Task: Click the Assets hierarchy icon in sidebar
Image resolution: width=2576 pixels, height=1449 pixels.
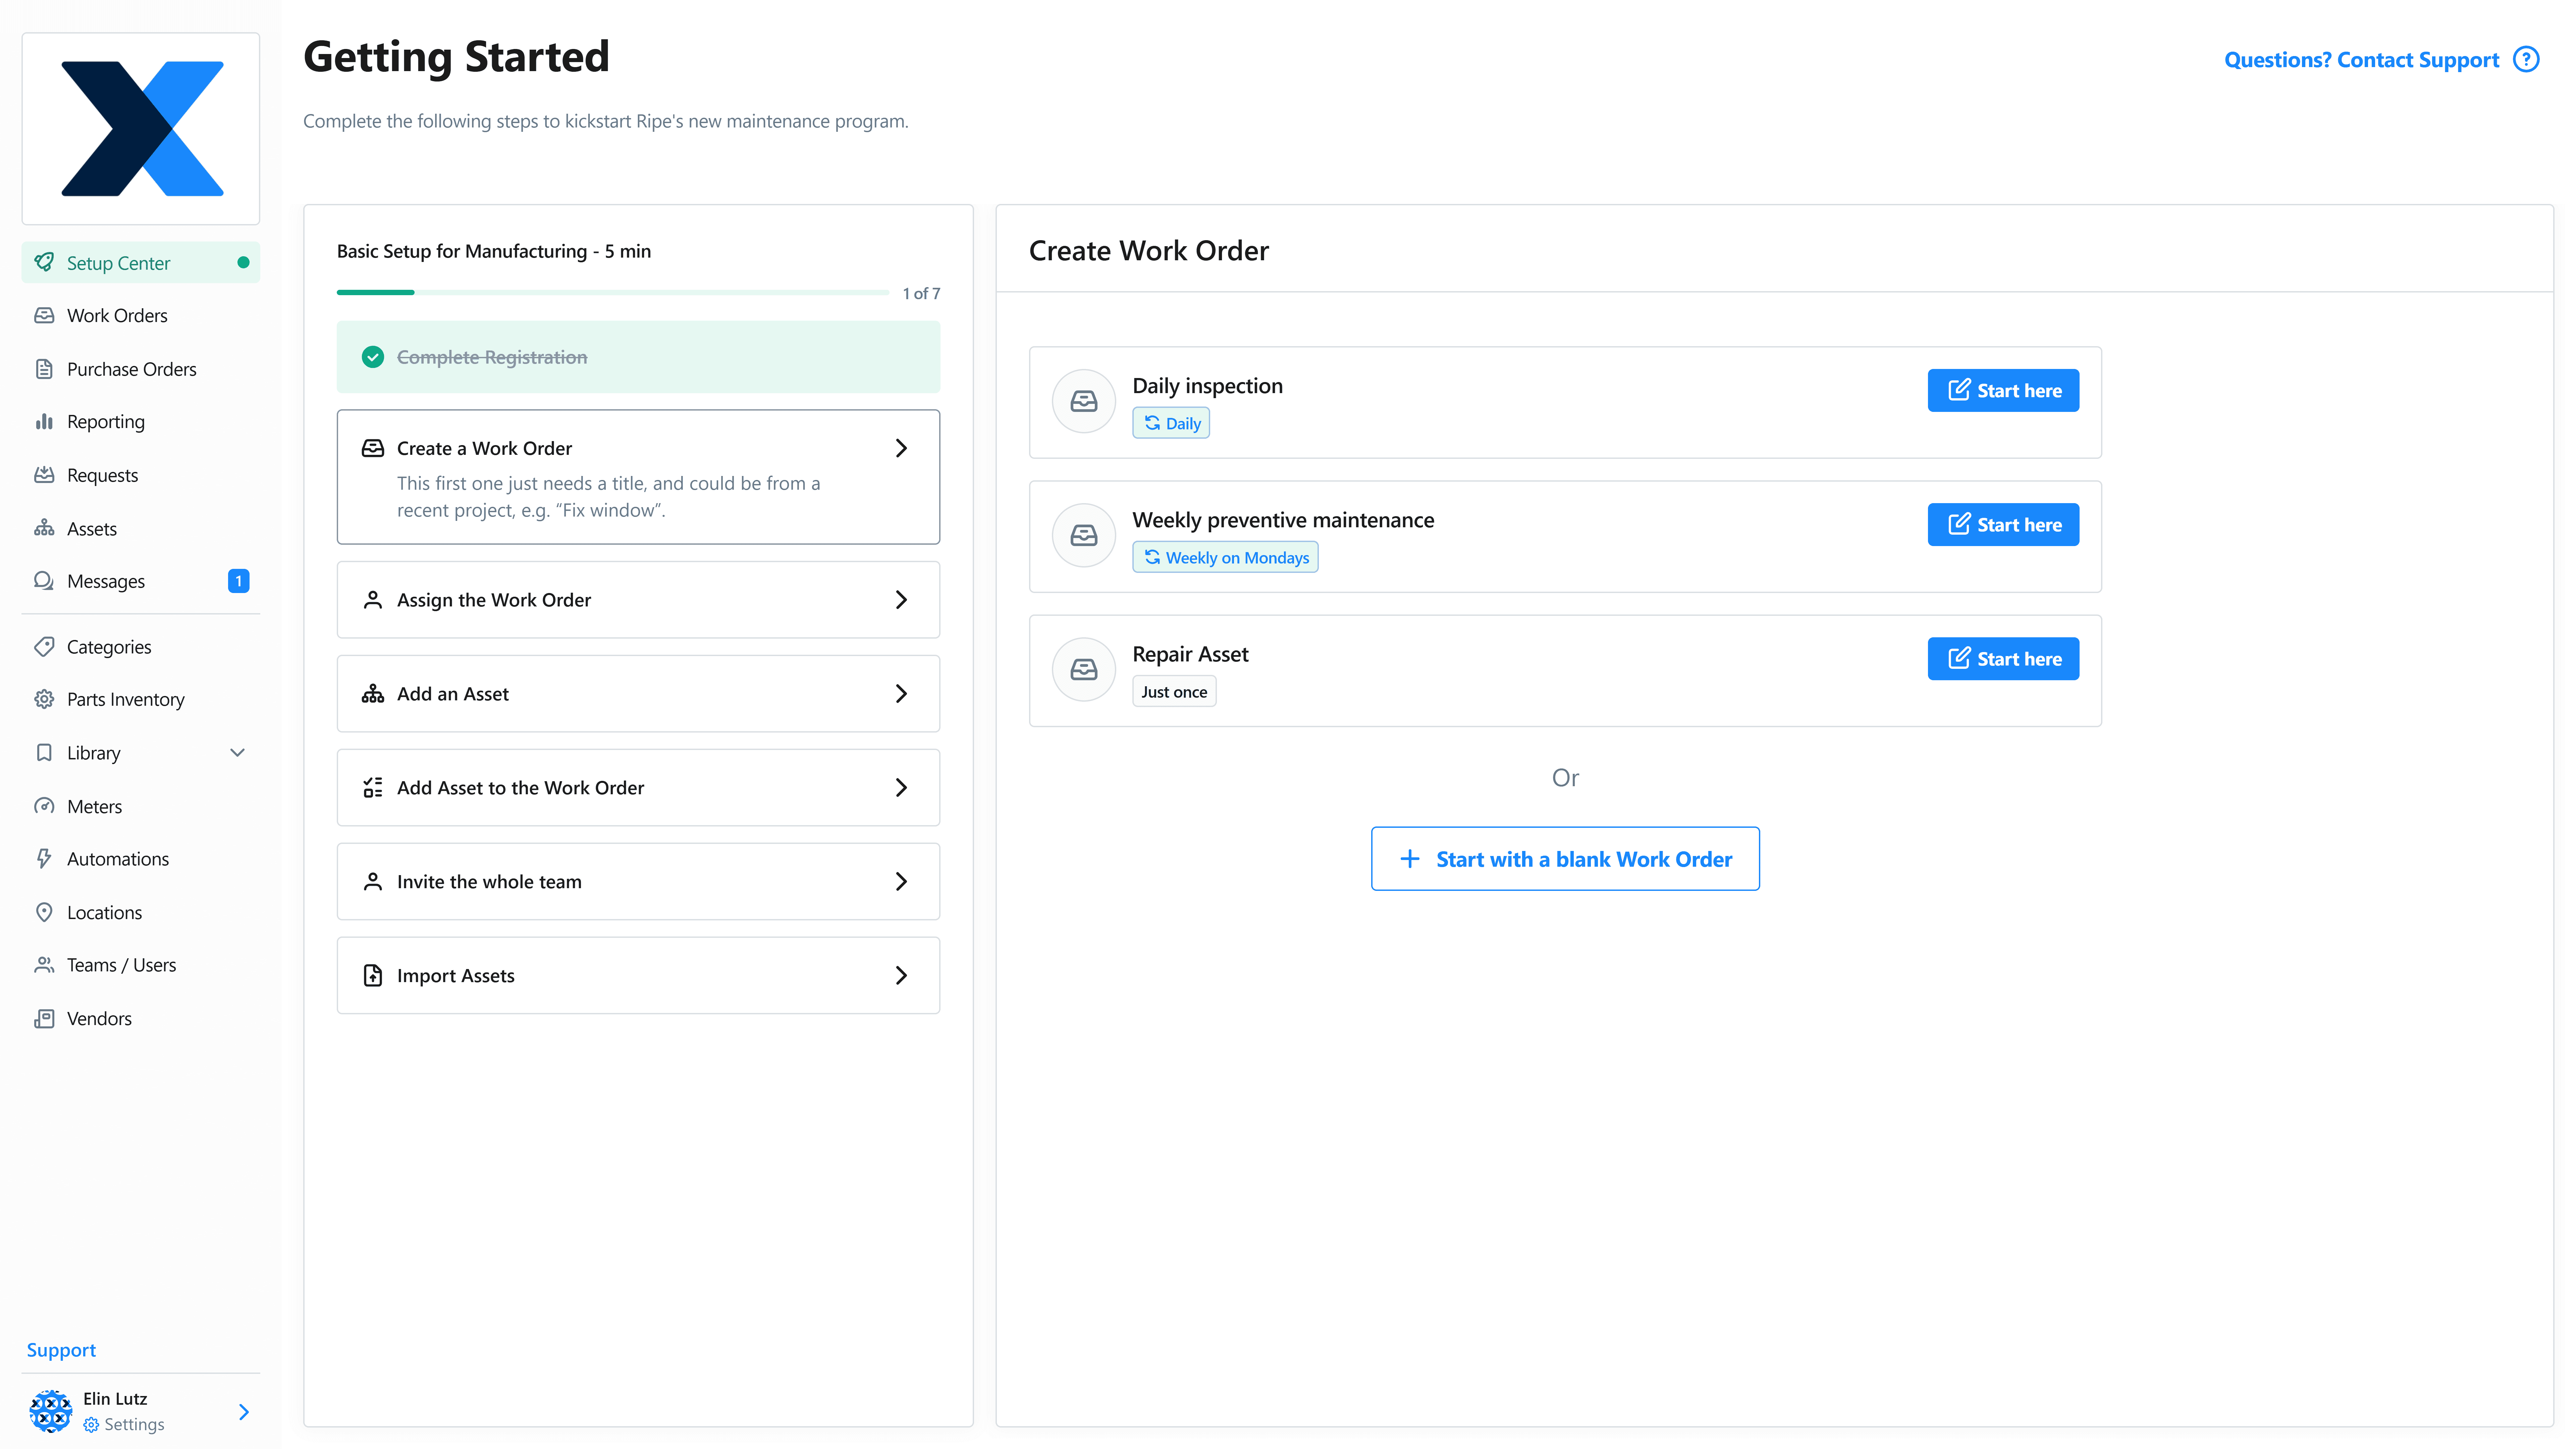Action: tap(44, 528)
